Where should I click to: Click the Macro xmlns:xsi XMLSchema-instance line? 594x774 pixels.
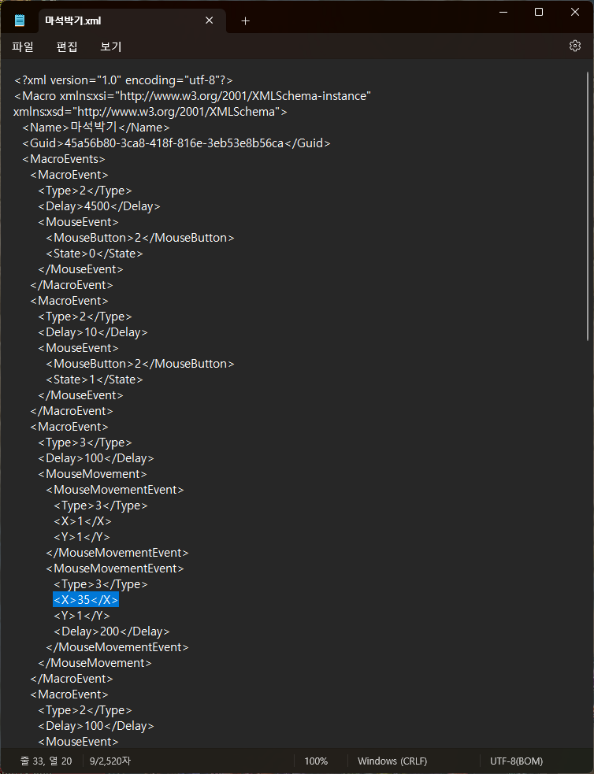click(192, 96)
